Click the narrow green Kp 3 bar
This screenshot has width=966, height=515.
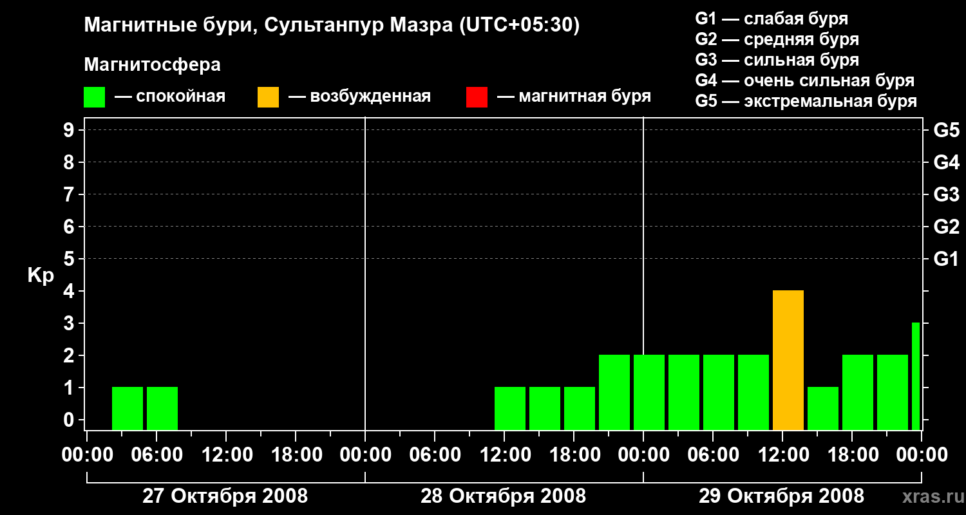[x=916, y=376]
